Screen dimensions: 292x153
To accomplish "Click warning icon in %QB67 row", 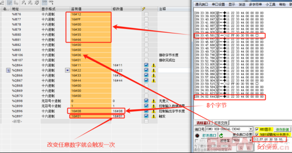I will point(154,80).
